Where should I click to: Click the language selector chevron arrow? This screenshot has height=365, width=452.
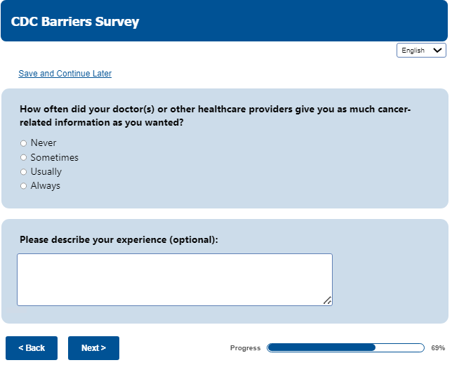coord(439,51)
